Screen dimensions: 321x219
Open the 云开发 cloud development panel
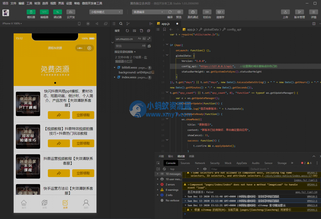click(x=71, y=12)
